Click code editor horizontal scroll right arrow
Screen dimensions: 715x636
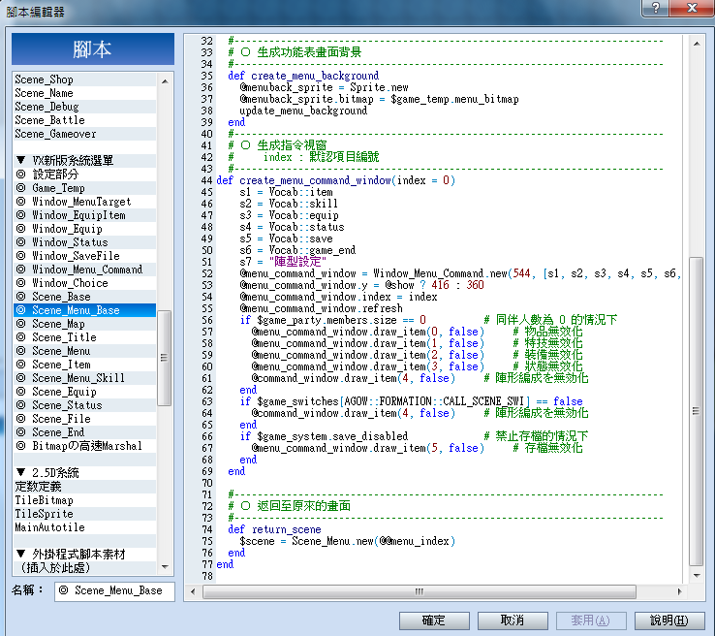coord(680,591)
